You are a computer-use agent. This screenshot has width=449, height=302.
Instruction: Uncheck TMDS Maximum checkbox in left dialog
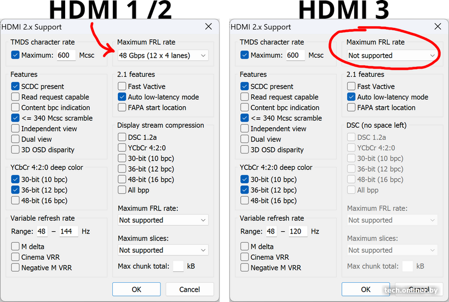point(15,55)
